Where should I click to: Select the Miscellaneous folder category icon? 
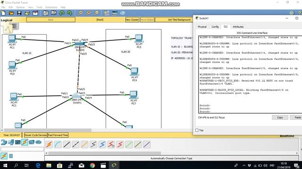point(32,142)
